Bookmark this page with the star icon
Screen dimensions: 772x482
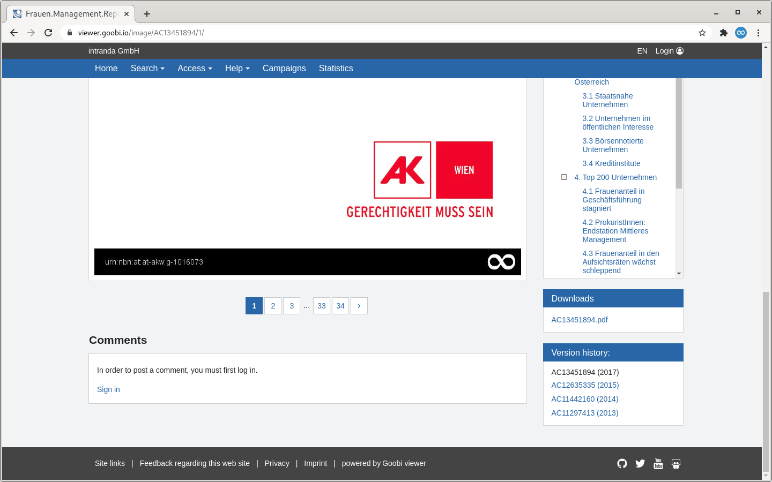click(702, 33)
